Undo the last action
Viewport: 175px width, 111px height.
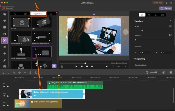3,73
